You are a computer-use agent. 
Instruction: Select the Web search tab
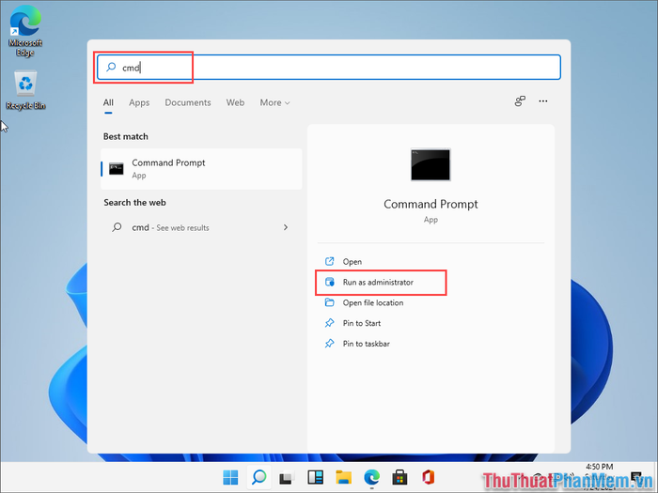(235, 103)
